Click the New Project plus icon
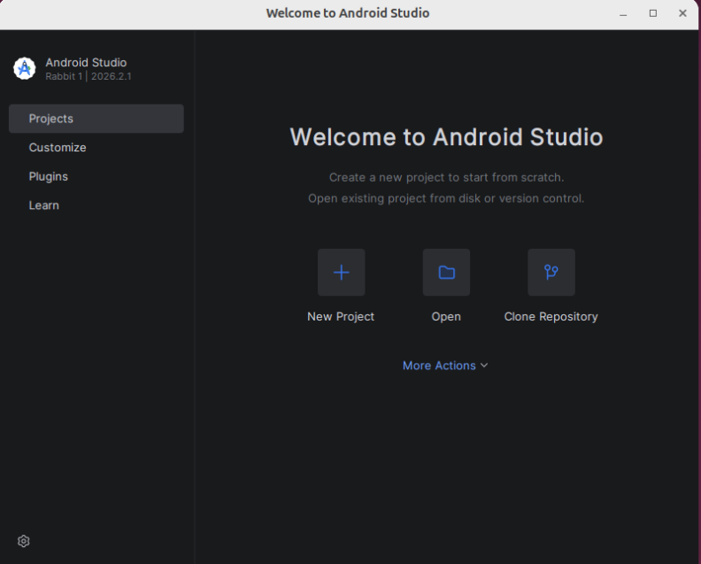The image size is (701, 564). tap(341, 272)
